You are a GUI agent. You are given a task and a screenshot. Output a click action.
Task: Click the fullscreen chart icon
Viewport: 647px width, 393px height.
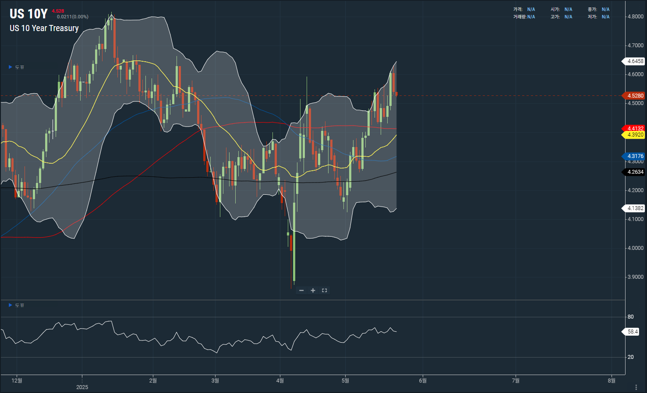325,291
